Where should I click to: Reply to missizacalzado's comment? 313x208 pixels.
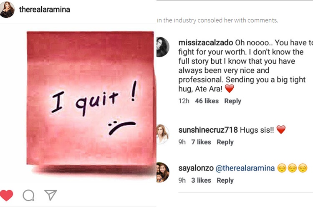[233, 101]
